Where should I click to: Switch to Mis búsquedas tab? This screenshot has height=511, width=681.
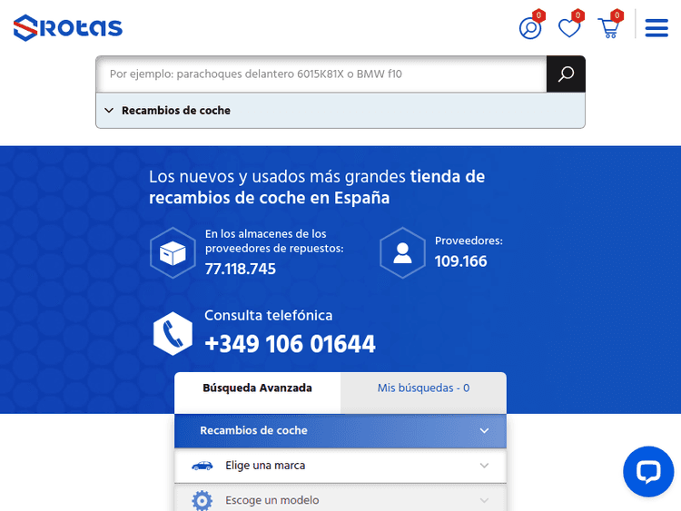coord(423,388)
